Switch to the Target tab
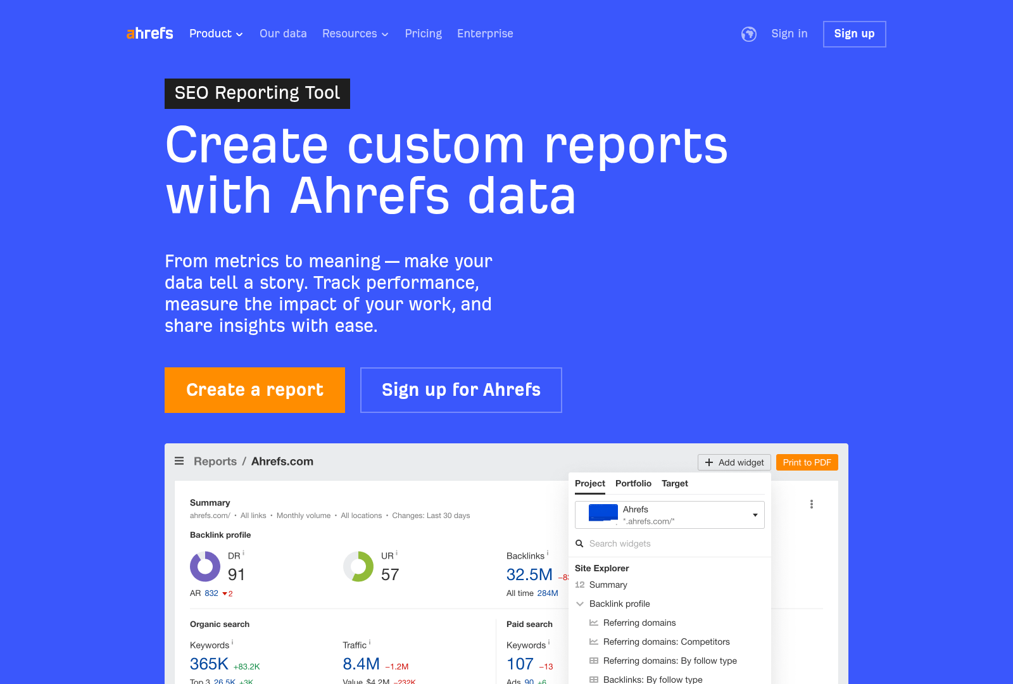1013x684 pixels. tap(675, 483)
